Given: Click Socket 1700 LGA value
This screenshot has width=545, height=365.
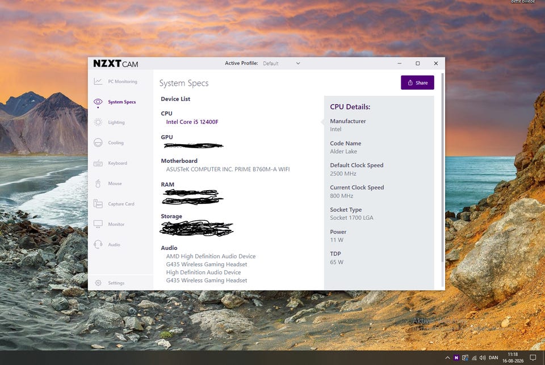Looking at the screenshot, I should [352, 217].
